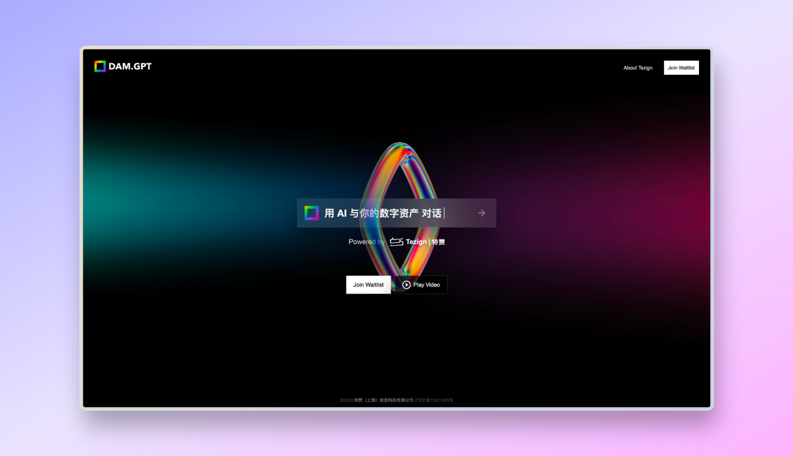793x456 pixels.
Task: Open the About Tezign link
Action: [638, 68]
